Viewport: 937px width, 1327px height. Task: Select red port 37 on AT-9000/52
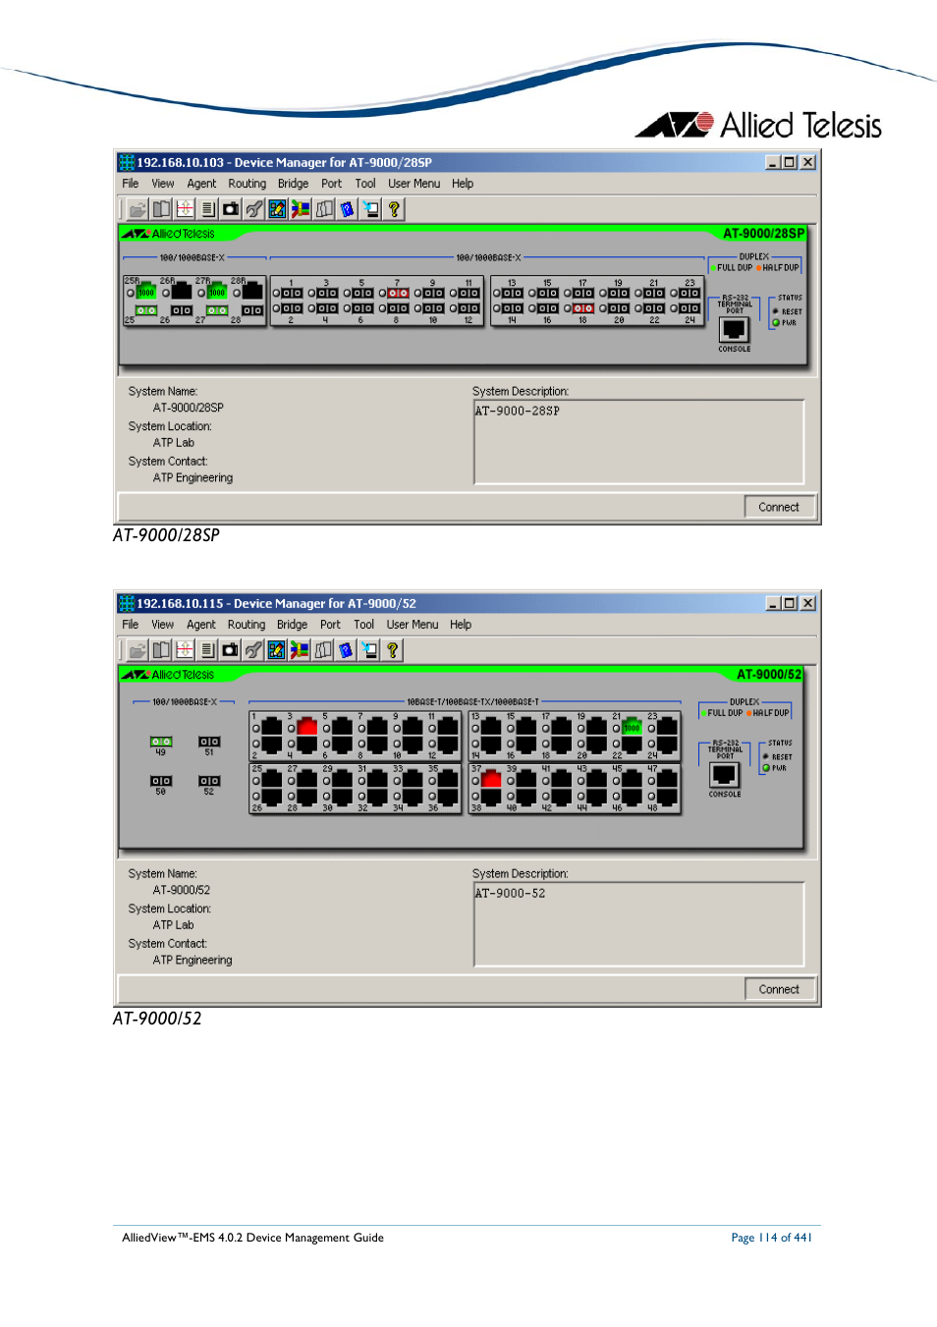point(491,780)
